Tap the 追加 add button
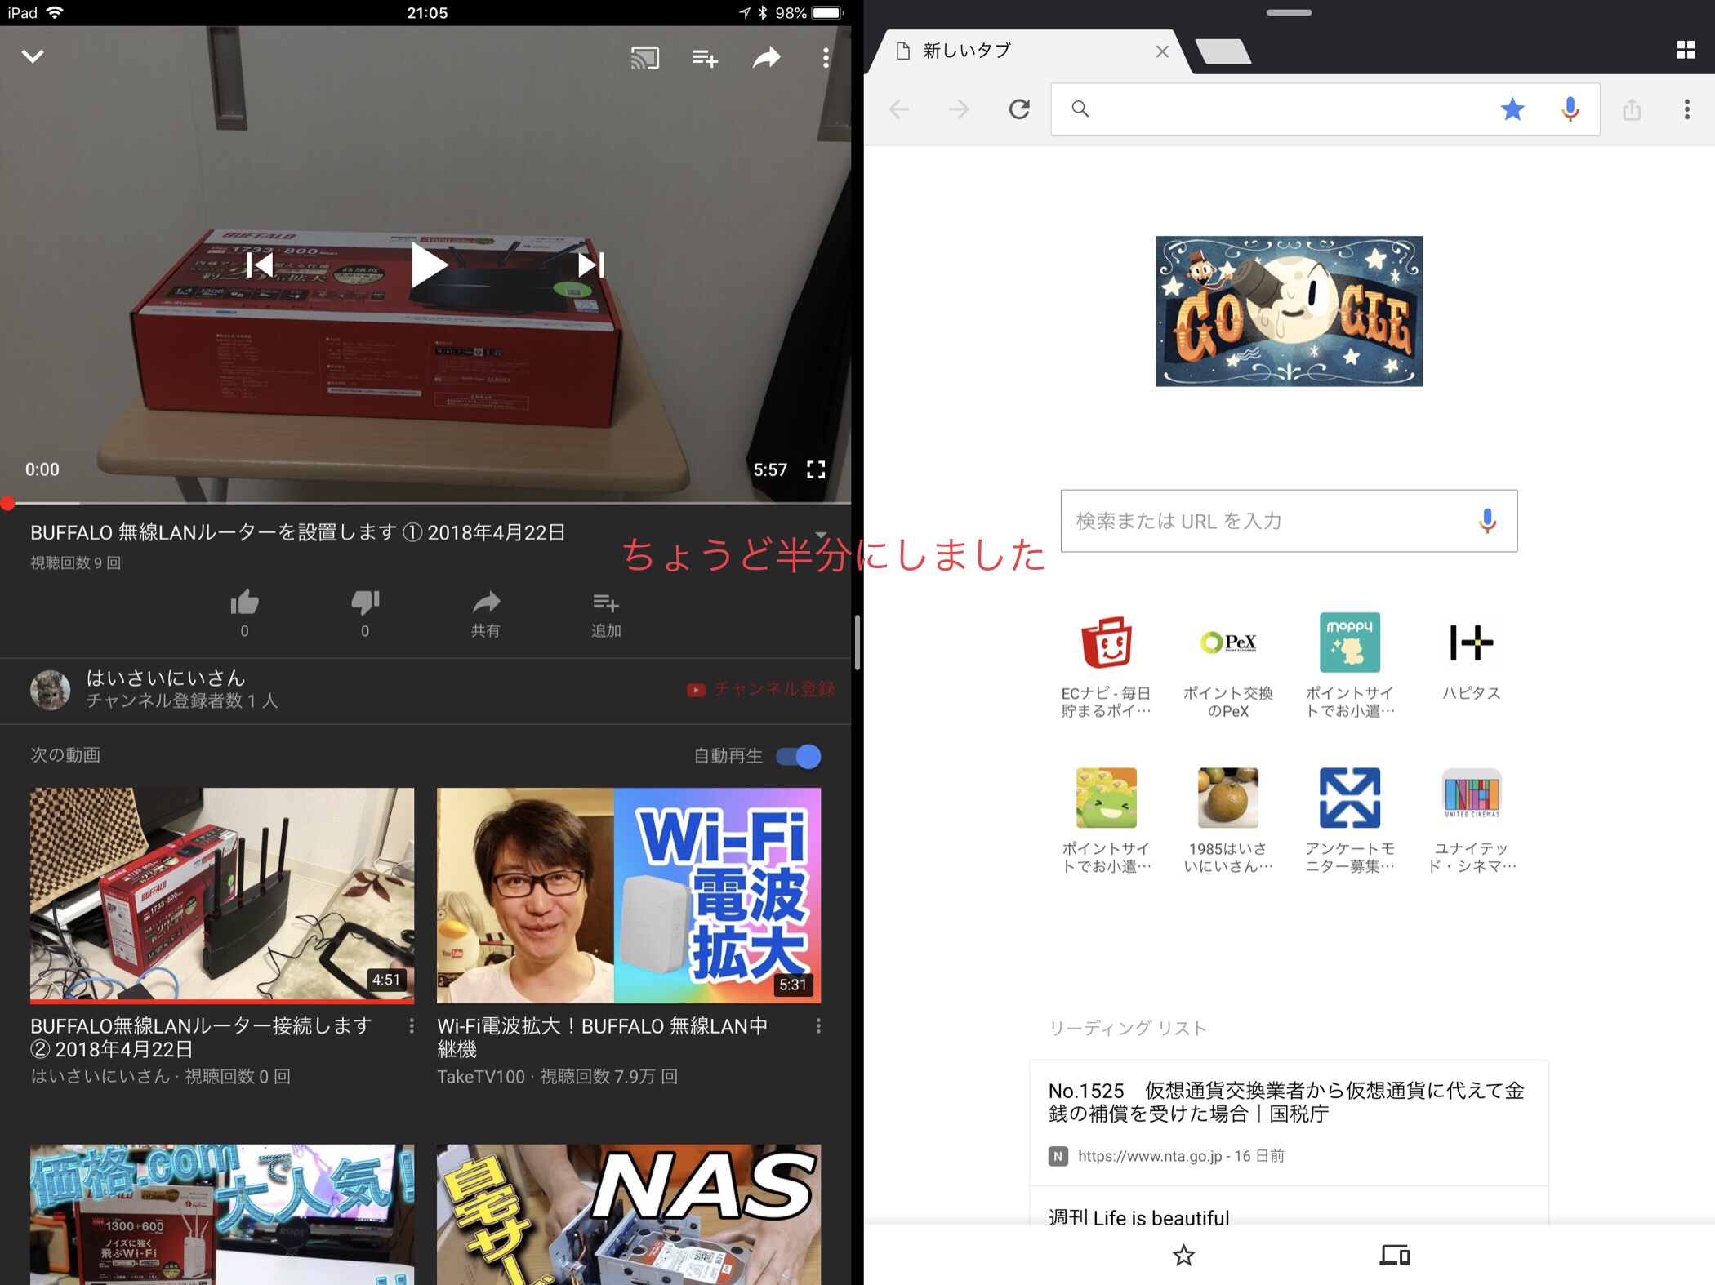Viewport: 1715px width, 1285px height. tap(606, 613)
